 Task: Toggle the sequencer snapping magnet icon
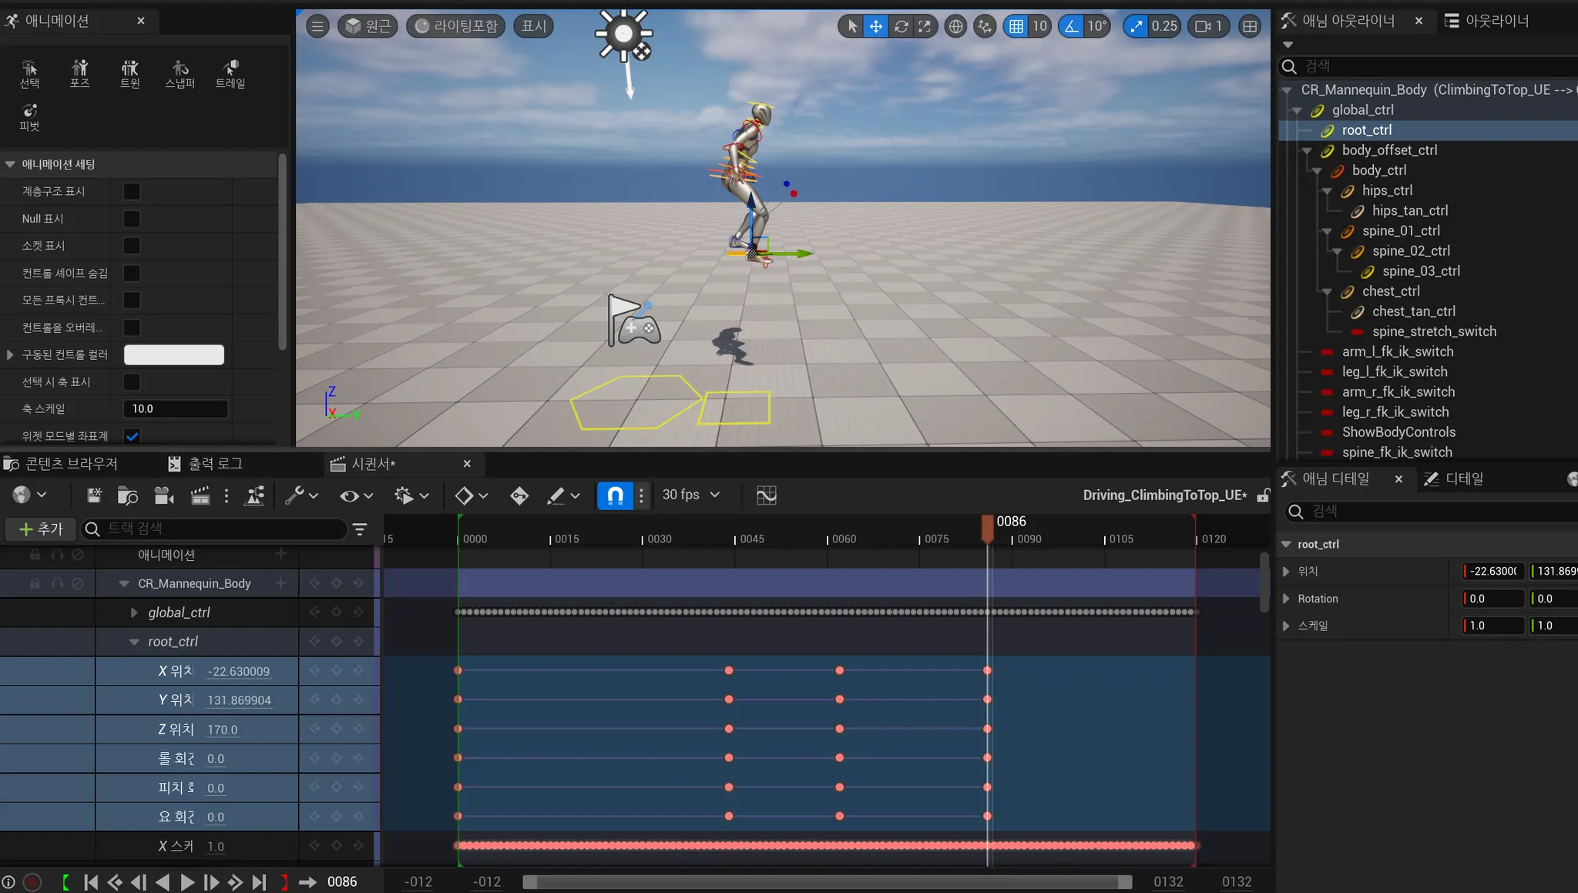[x=615, y=495]
